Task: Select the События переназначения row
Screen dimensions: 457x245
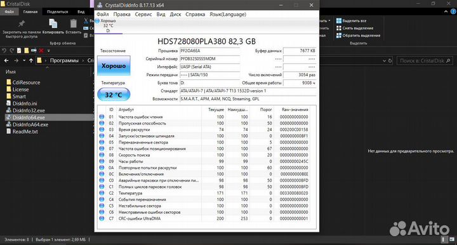Action: tap(204, 199)
